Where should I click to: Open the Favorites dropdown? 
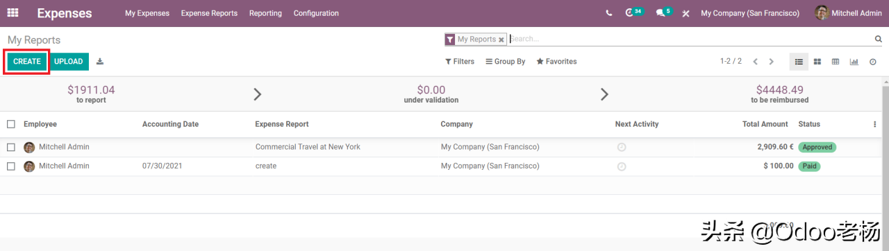(556, 62)
